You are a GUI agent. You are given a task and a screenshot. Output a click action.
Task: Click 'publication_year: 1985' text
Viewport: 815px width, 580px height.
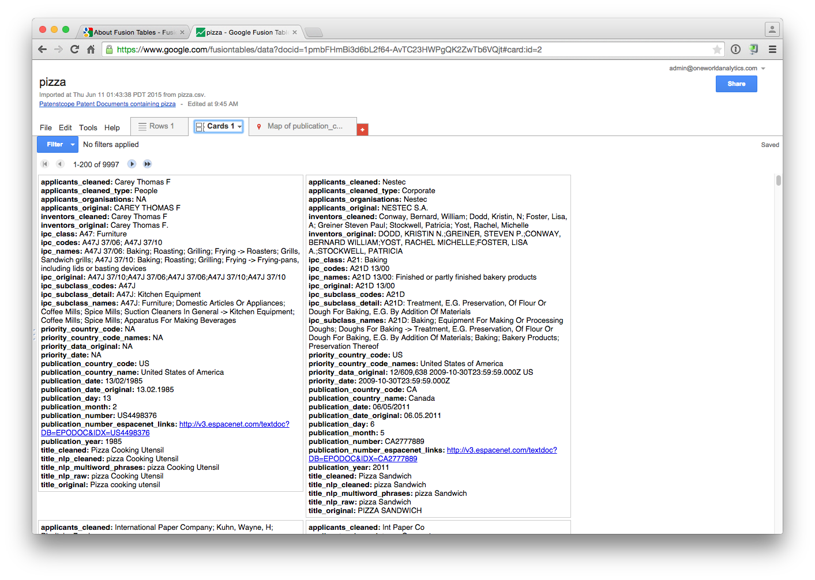coord(81,442)
